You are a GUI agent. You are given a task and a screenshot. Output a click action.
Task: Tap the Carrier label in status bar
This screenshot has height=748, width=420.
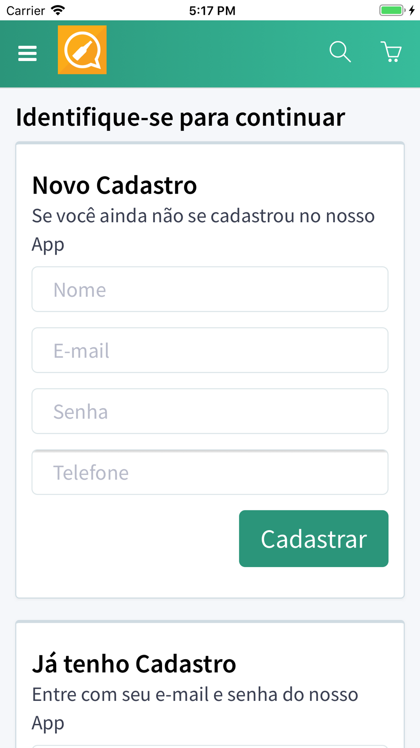click(x=26, y=11)
